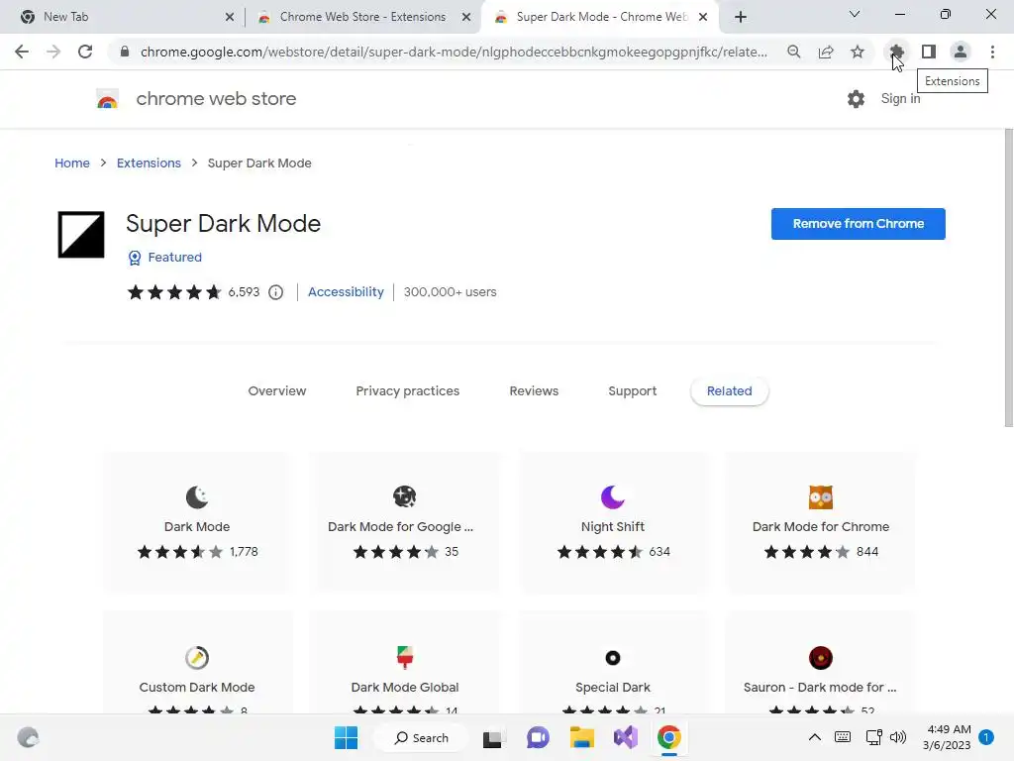Viewport: 1014px width, 761px height.
Task: Go back to the previous page
Action: click(x=22, y=52)
